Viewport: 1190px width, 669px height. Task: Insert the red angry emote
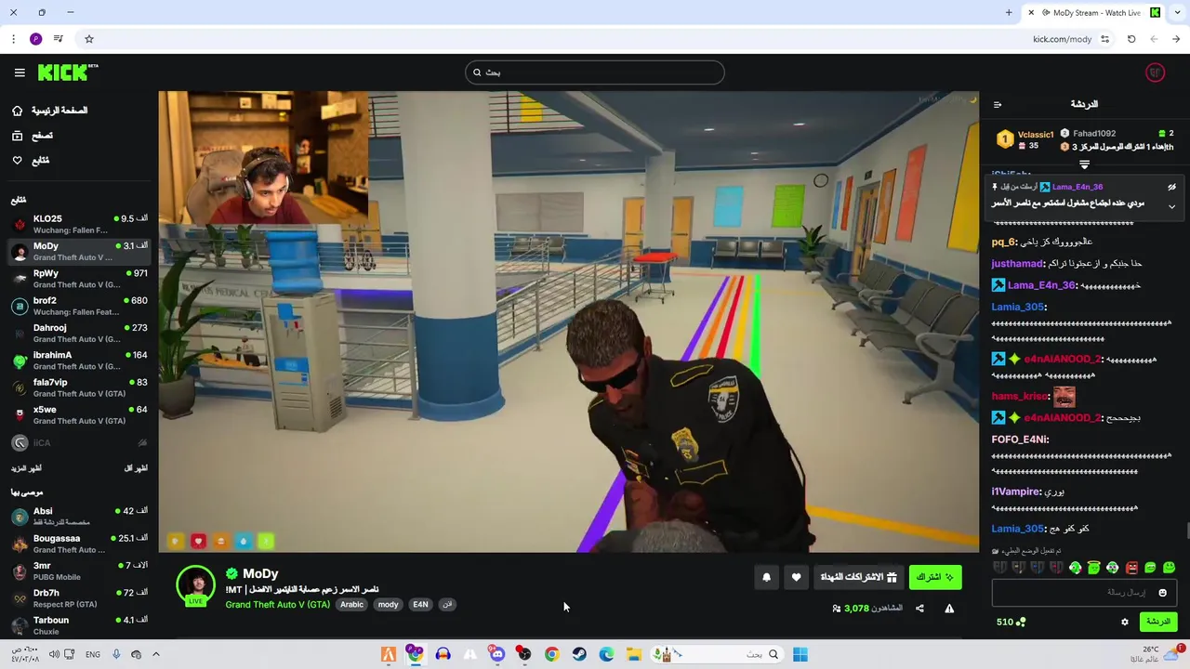click(1131, 568)
